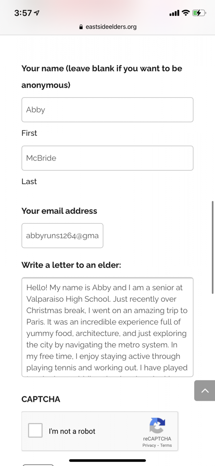The image size is (215, 466).
Task: Tap the 3:57 clock in status bar
Action: (23, 13)
